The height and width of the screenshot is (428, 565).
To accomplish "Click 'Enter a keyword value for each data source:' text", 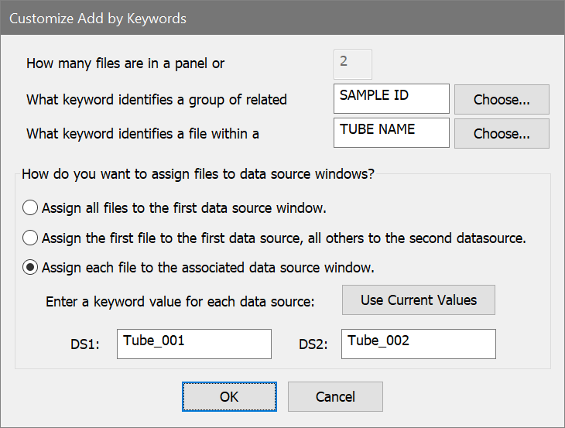I will (180, 302).
